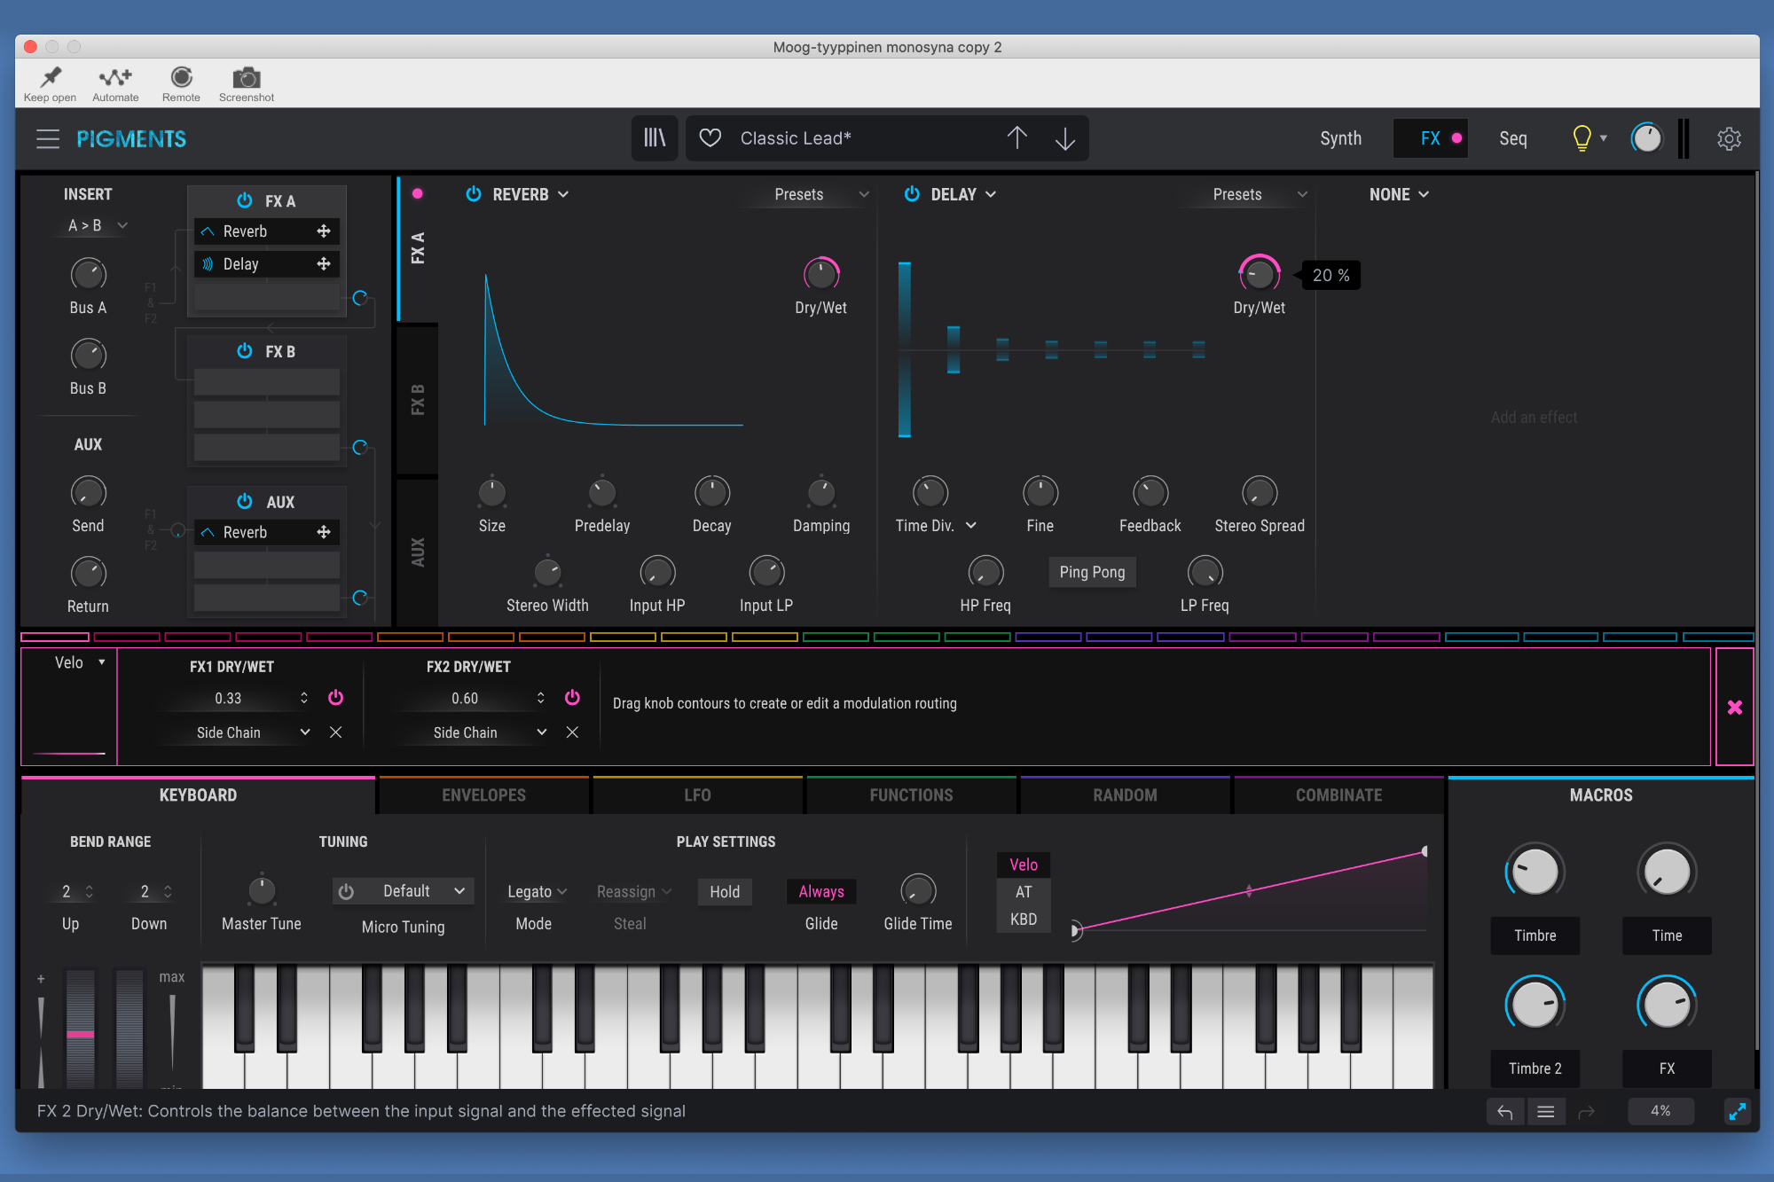
Task: Click the move handle on FX A Reverb slot
Action: click(x=324, y=231)
